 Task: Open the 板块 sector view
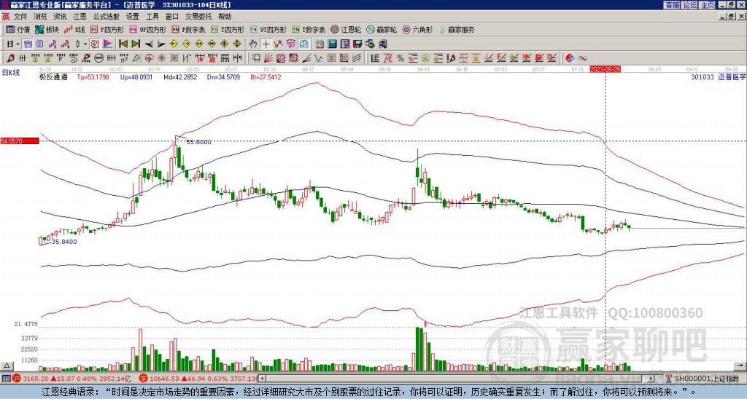(x=47, y=29)
